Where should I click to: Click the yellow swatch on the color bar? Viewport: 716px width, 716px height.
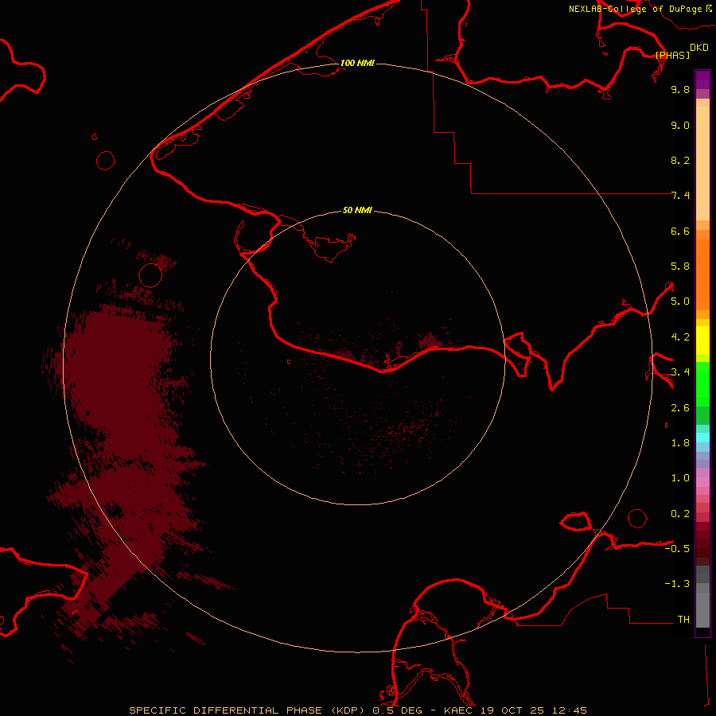point(702,340)
